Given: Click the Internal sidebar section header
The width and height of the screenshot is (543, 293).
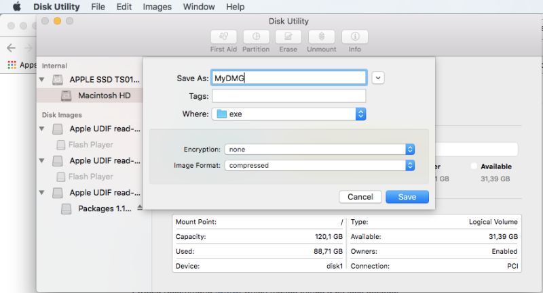Looking at the screenshot, I should pyautogui.click(x=54, y=66).
